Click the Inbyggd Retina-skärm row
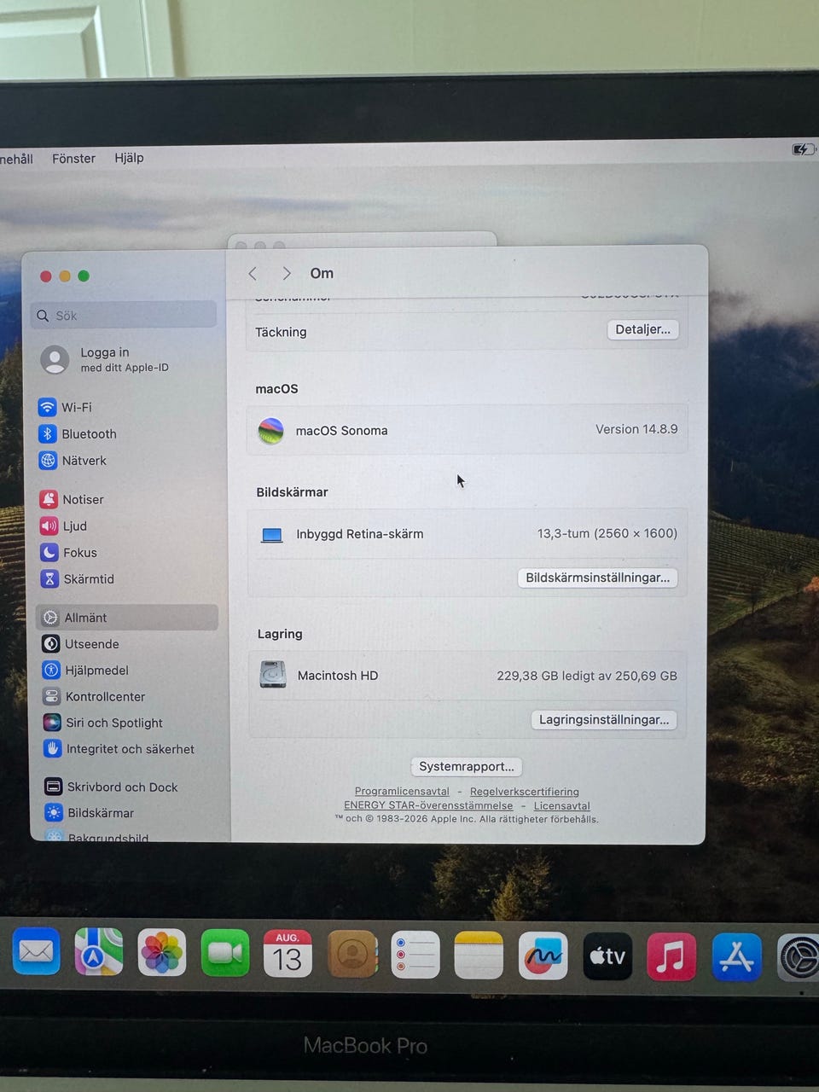819x1092 pixels. tap(468, 534)
